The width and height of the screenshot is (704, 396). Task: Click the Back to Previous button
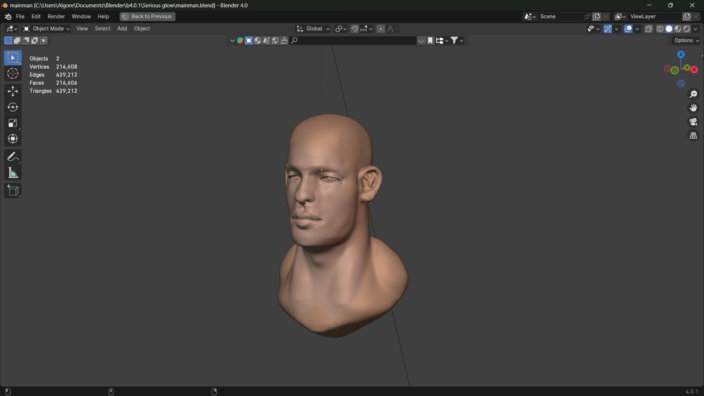click(147, 16)
